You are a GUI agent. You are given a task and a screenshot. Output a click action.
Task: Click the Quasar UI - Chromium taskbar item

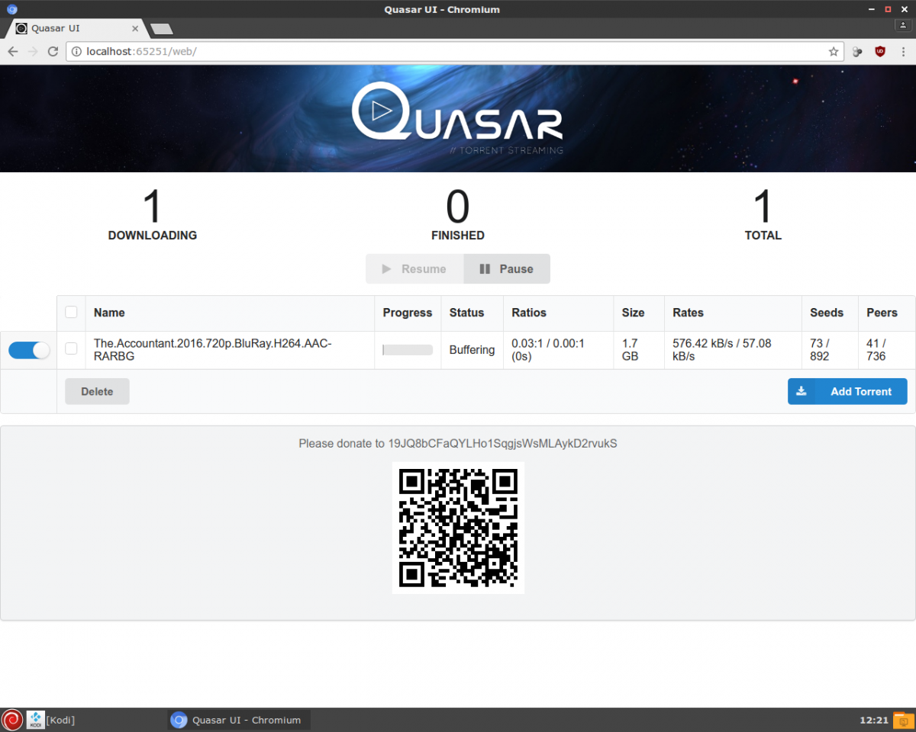pyautogui.click(x=238, y=720)
